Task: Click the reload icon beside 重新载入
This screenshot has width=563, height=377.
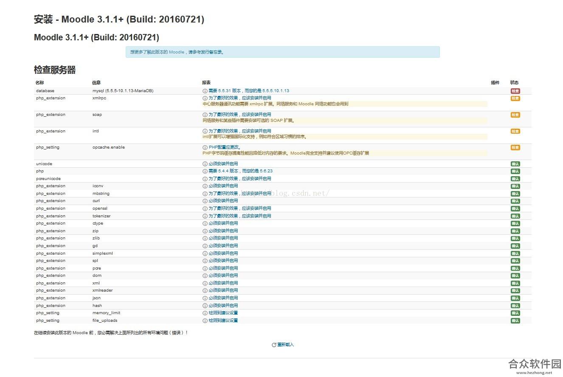Action: (x=274, y=345)
